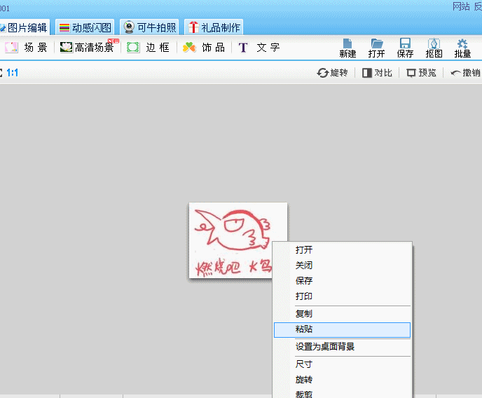Screen dimensions: 482x398
Task: Click the 网站 link in title bar
Action: (461, 6)
